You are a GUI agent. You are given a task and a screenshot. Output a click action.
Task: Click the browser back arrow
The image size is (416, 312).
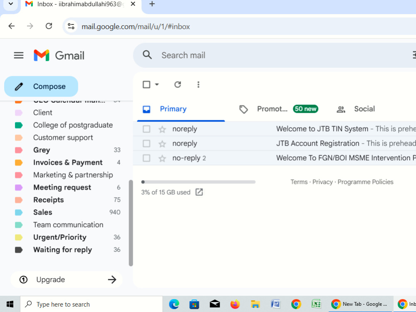(11, 26)
